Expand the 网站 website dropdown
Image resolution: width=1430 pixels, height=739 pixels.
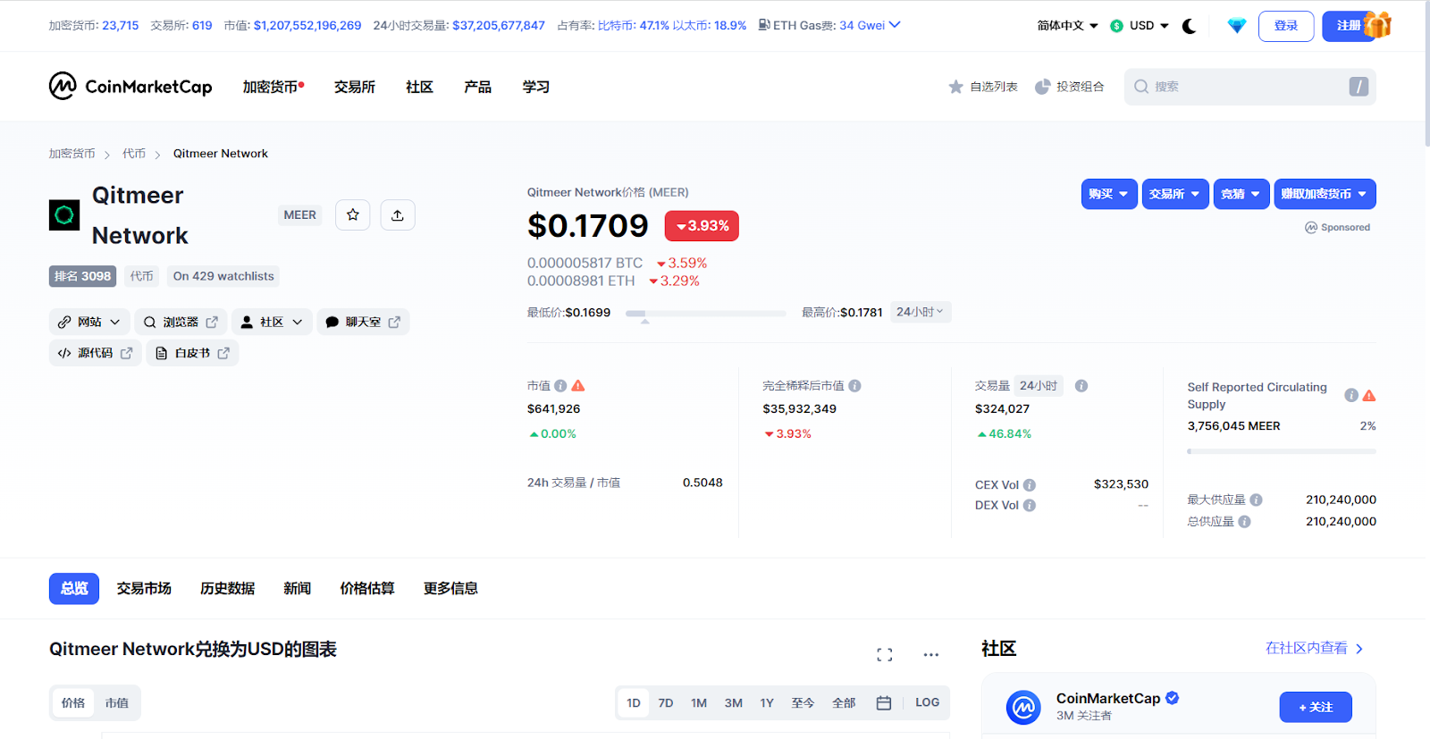(x=89, y=322)
